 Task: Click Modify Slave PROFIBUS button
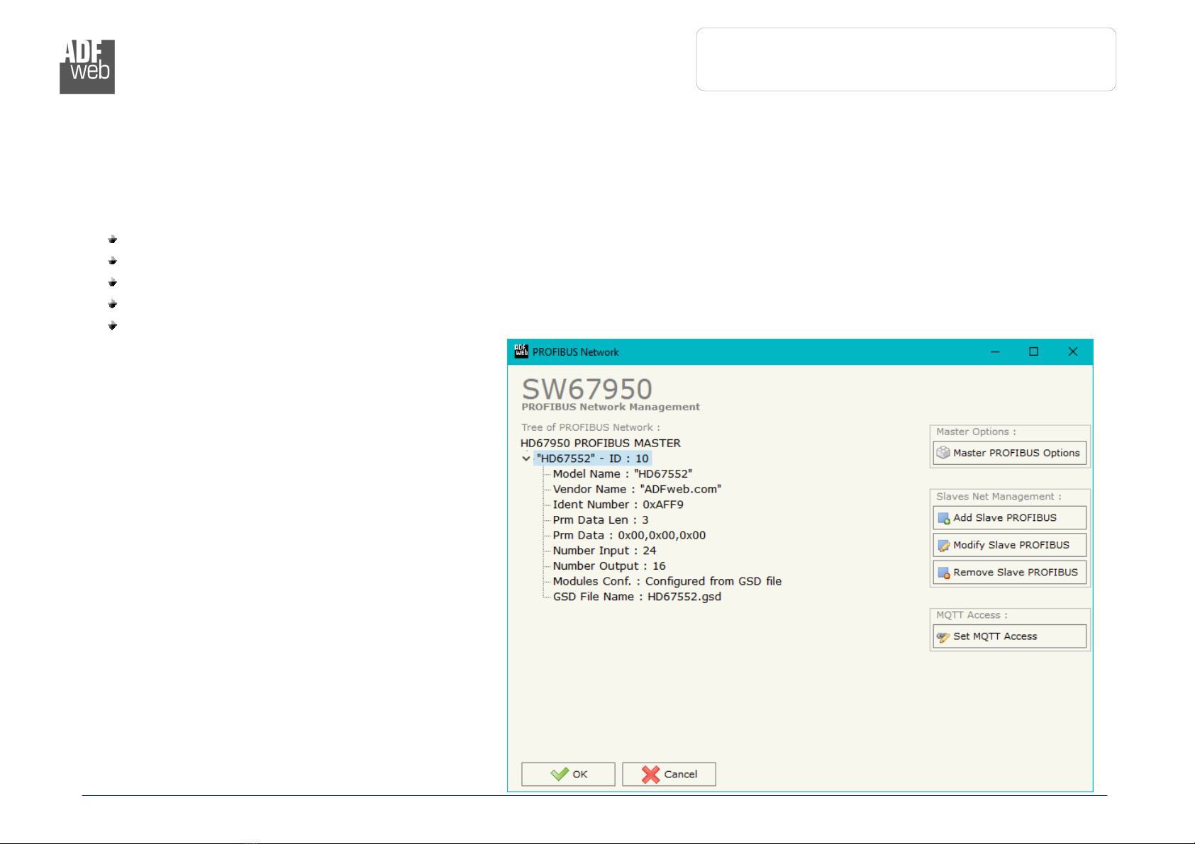point(1009,545)
